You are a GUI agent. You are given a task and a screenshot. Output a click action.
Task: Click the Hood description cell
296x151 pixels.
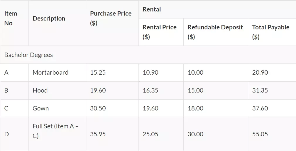[x=57, y=90]
